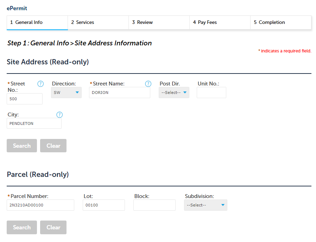Focus the Street Name field with DORION

click(119, 93)
